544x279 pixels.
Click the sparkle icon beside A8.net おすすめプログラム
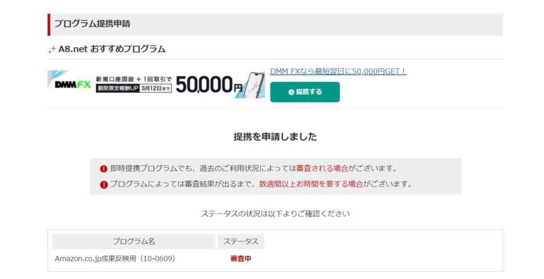[x=52, y=49]
